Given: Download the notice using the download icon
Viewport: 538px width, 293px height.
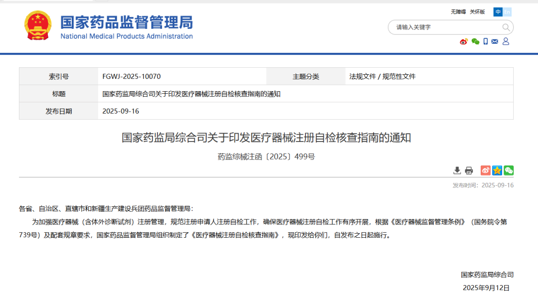Looking at the screenshot, I should pos(457,170).
